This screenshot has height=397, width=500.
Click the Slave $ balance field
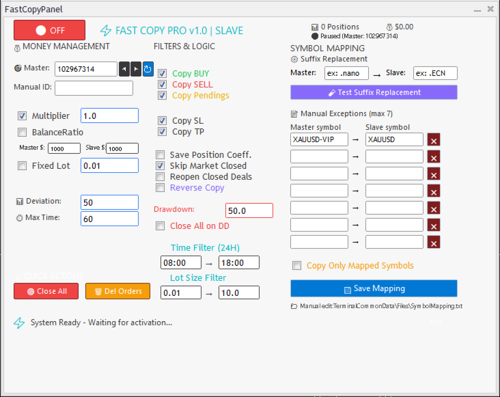pos(122,148)
